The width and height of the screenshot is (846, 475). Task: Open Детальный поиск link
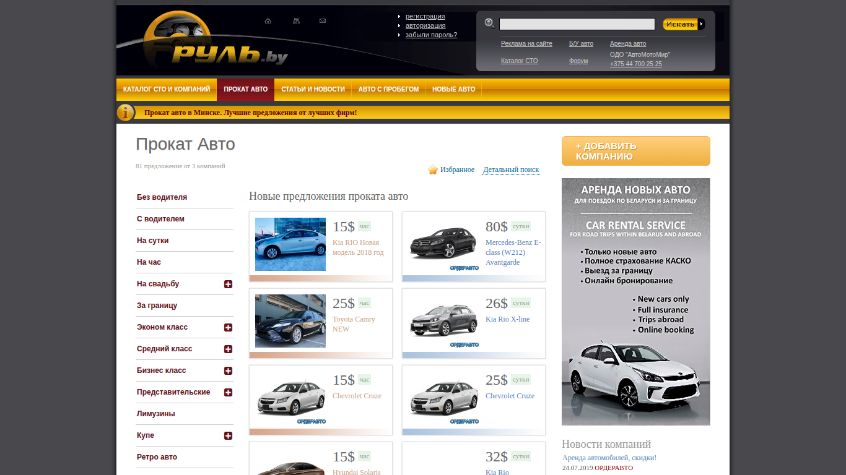511,169
